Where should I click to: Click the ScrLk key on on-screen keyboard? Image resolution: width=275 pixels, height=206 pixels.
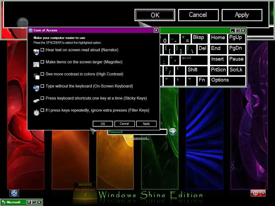(237, 71)
